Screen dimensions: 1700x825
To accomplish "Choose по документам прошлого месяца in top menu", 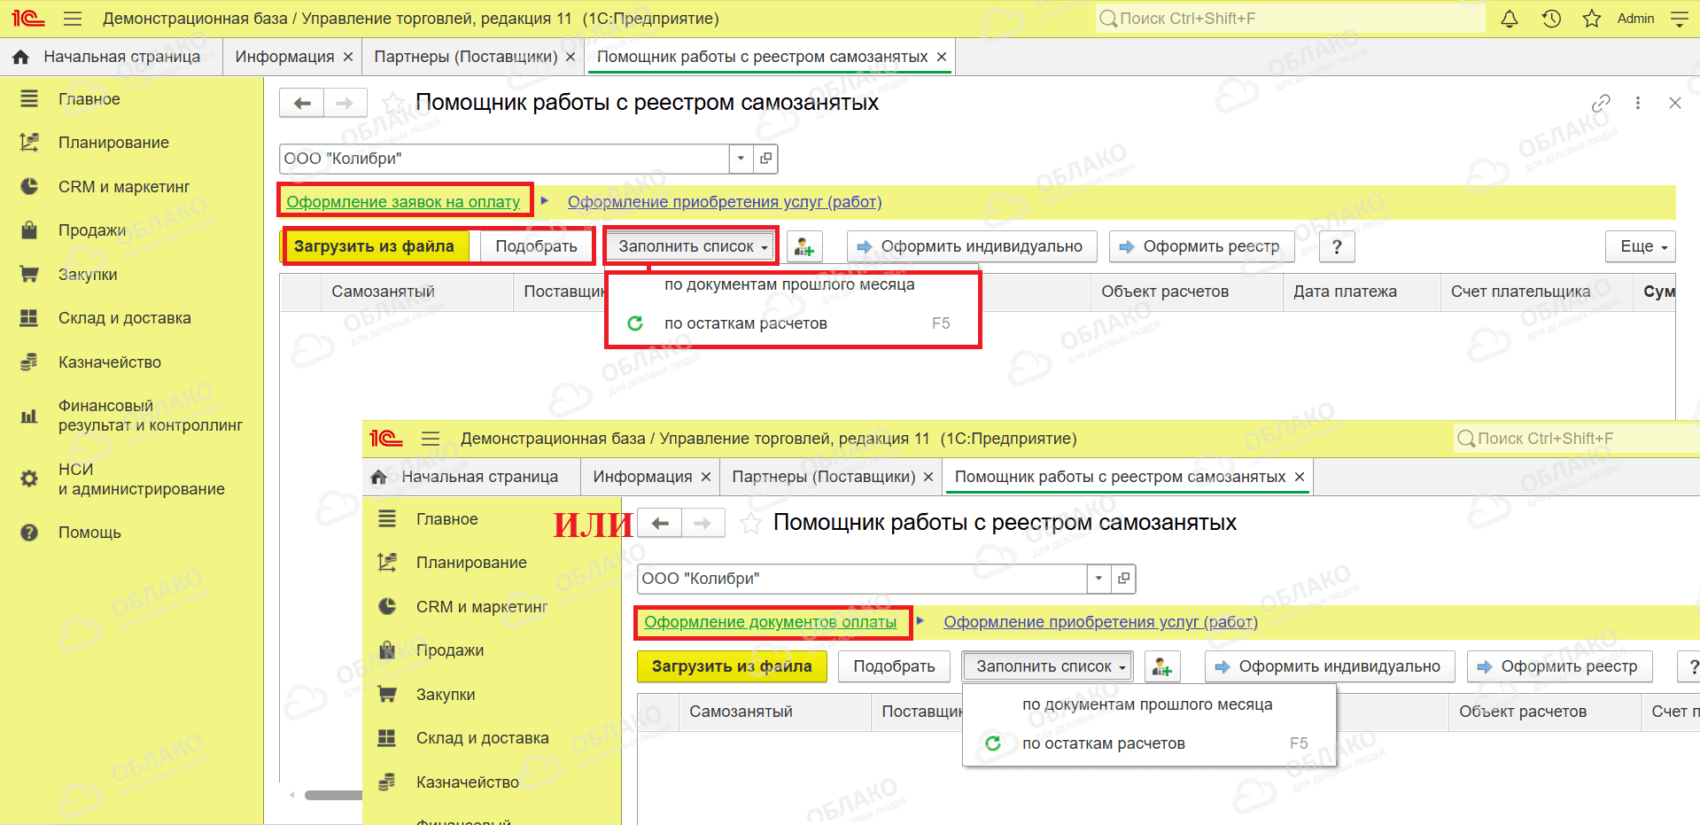I will click(789, 284).
